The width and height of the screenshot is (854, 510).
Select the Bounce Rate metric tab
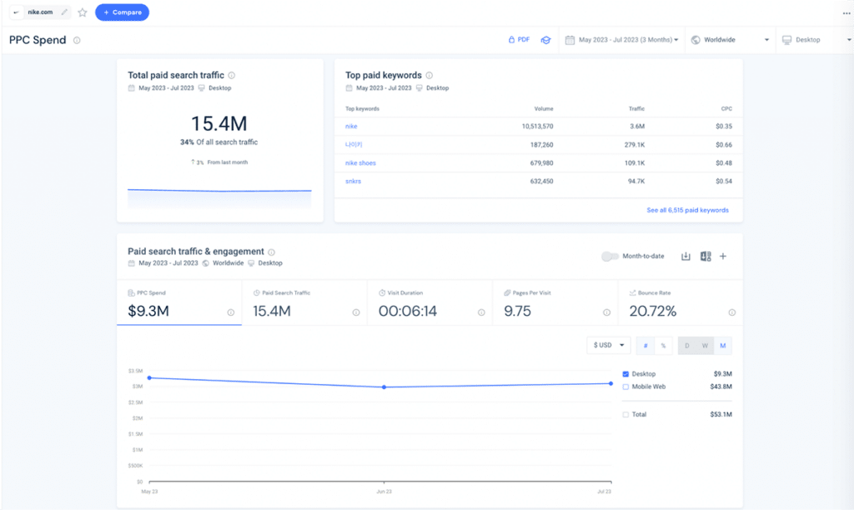pos(681,302)
